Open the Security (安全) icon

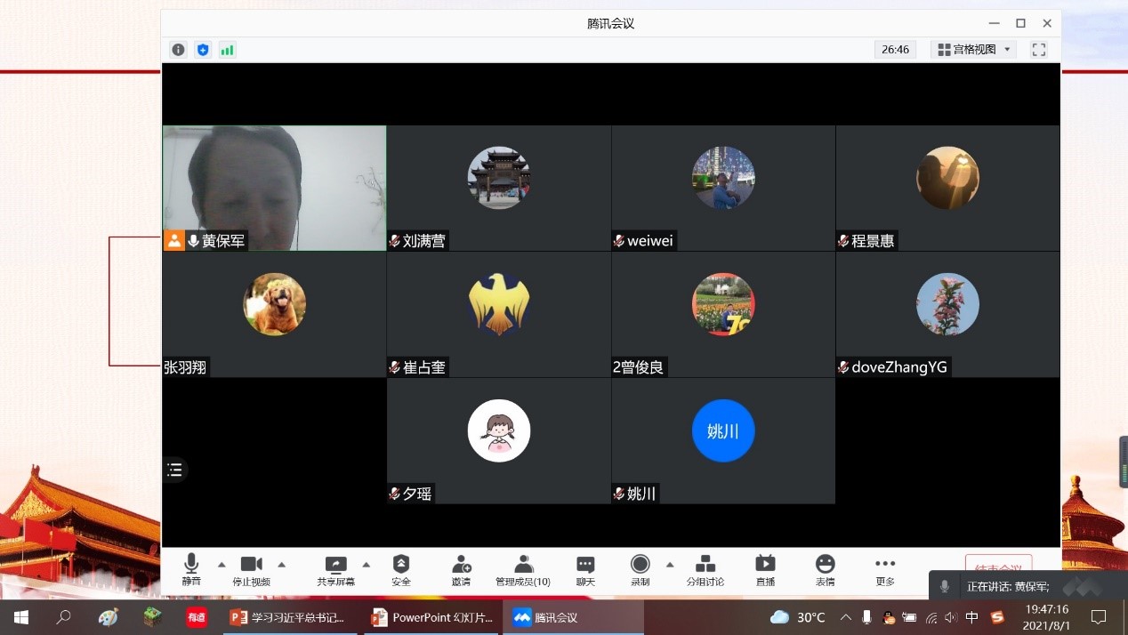point(401,569)
